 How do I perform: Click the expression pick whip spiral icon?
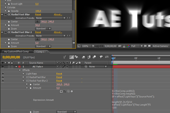tap(68, 92)
